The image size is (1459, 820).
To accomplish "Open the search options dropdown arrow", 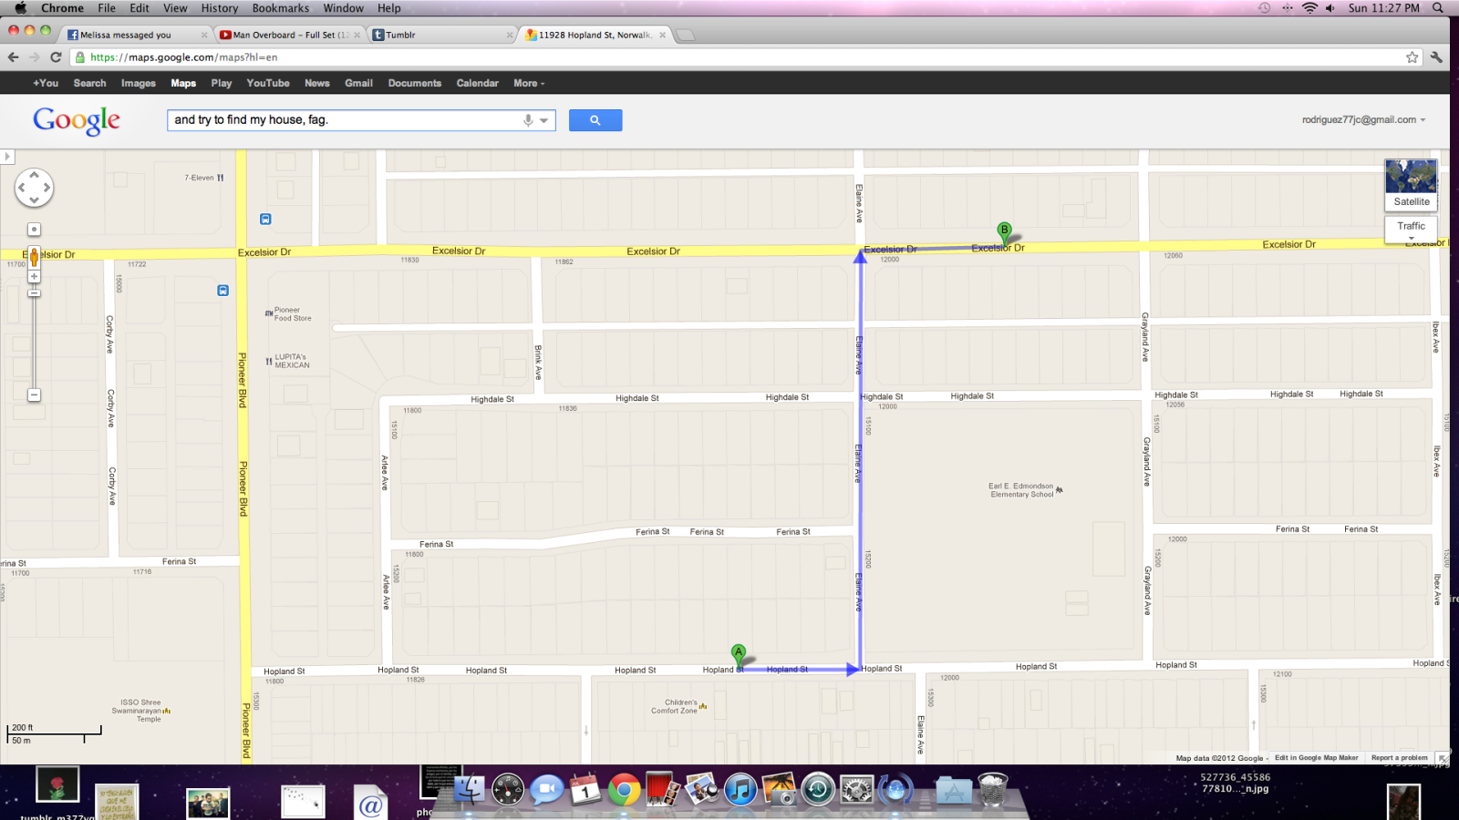I will tap(543, 120).
